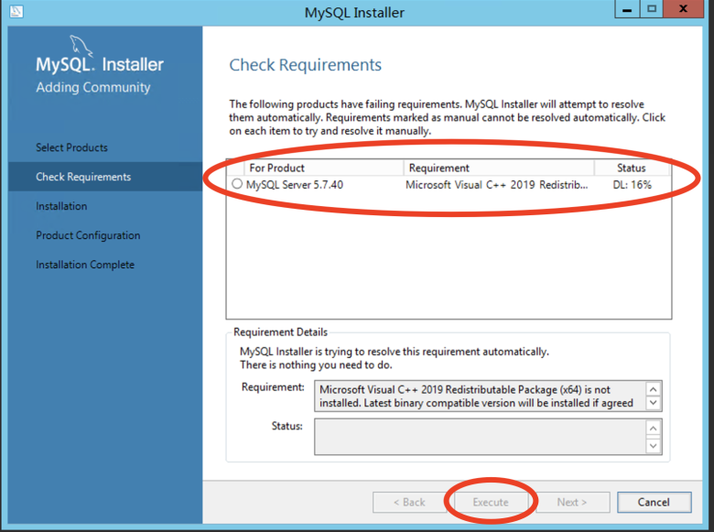Maximize the MySQL Installer window
714x532 pixels.
[x=652, y=9]
